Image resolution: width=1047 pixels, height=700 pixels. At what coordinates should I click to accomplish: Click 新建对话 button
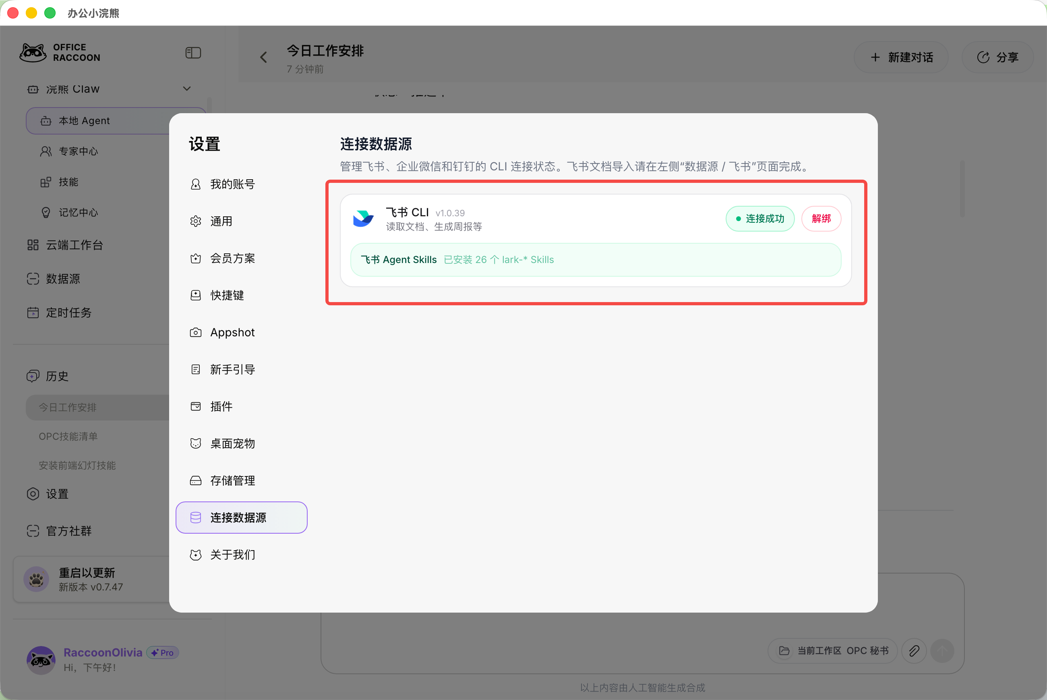901,57
